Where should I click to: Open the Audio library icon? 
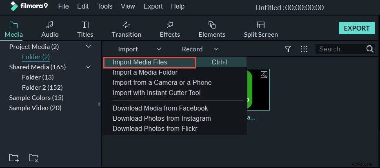point(50,25)
